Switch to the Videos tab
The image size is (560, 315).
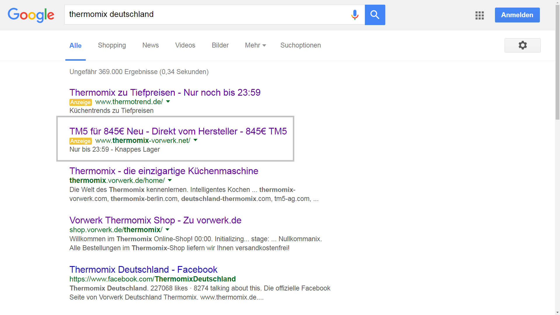(185, 45)
